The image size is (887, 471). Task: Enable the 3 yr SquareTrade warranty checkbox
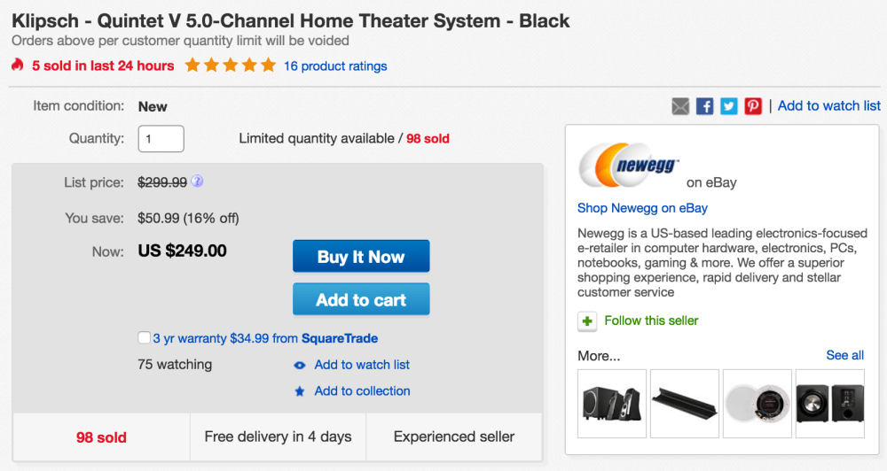(145, 338)
